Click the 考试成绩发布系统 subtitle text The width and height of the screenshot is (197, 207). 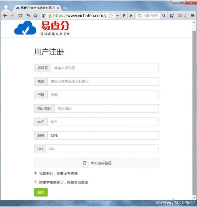pos(55,34)
